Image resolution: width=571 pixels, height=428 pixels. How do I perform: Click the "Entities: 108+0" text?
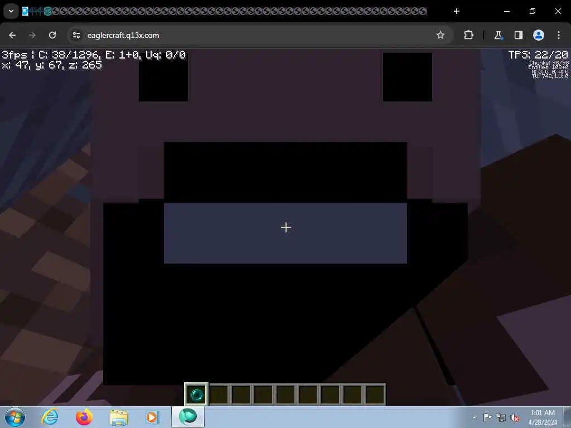coord(549,67)
